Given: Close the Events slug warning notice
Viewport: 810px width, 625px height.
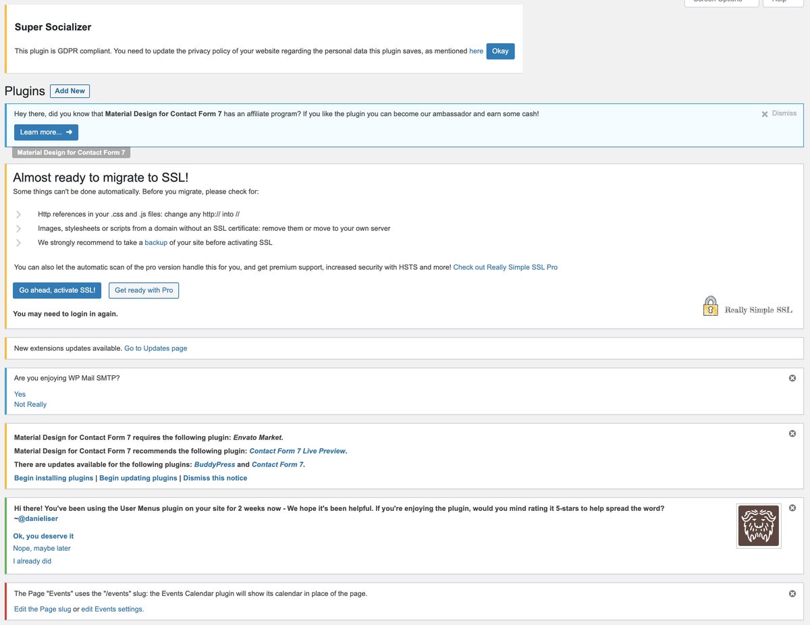Looking at the screenshot, I should (792, 593).
